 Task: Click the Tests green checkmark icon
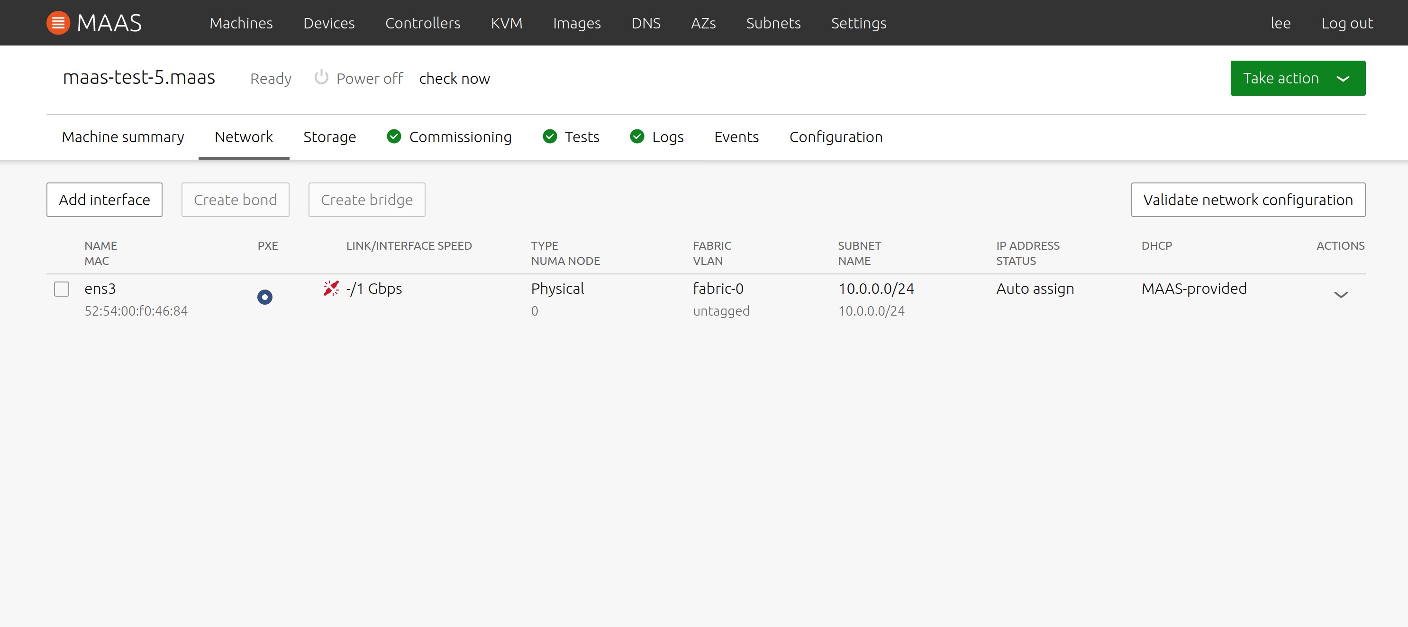[x=549, y=136]
